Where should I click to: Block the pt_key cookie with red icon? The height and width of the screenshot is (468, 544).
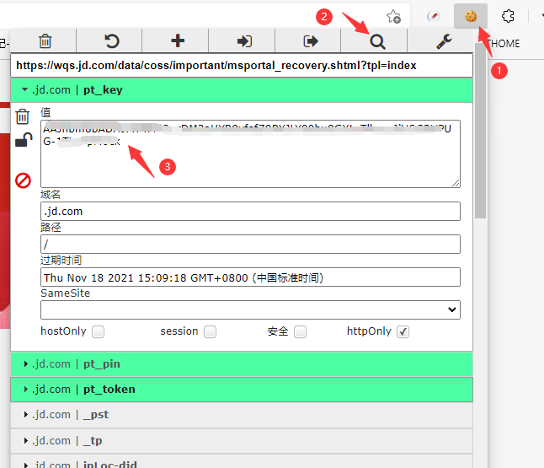pos(23,180)
